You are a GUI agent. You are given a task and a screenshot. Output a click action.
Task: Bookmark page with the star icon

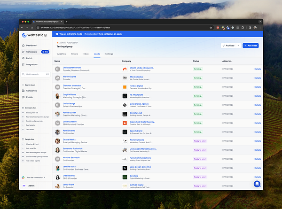coord(211,28)
